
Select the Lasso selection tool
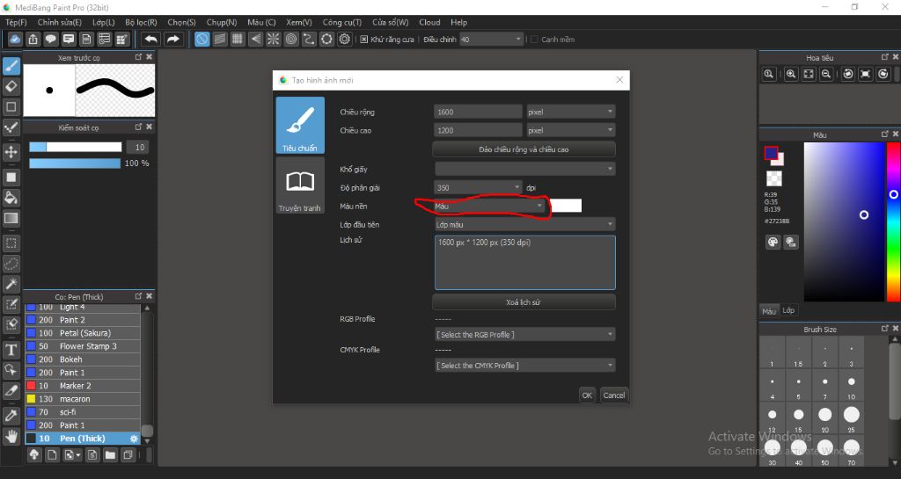pyautogui.click(x=11, y=264)
